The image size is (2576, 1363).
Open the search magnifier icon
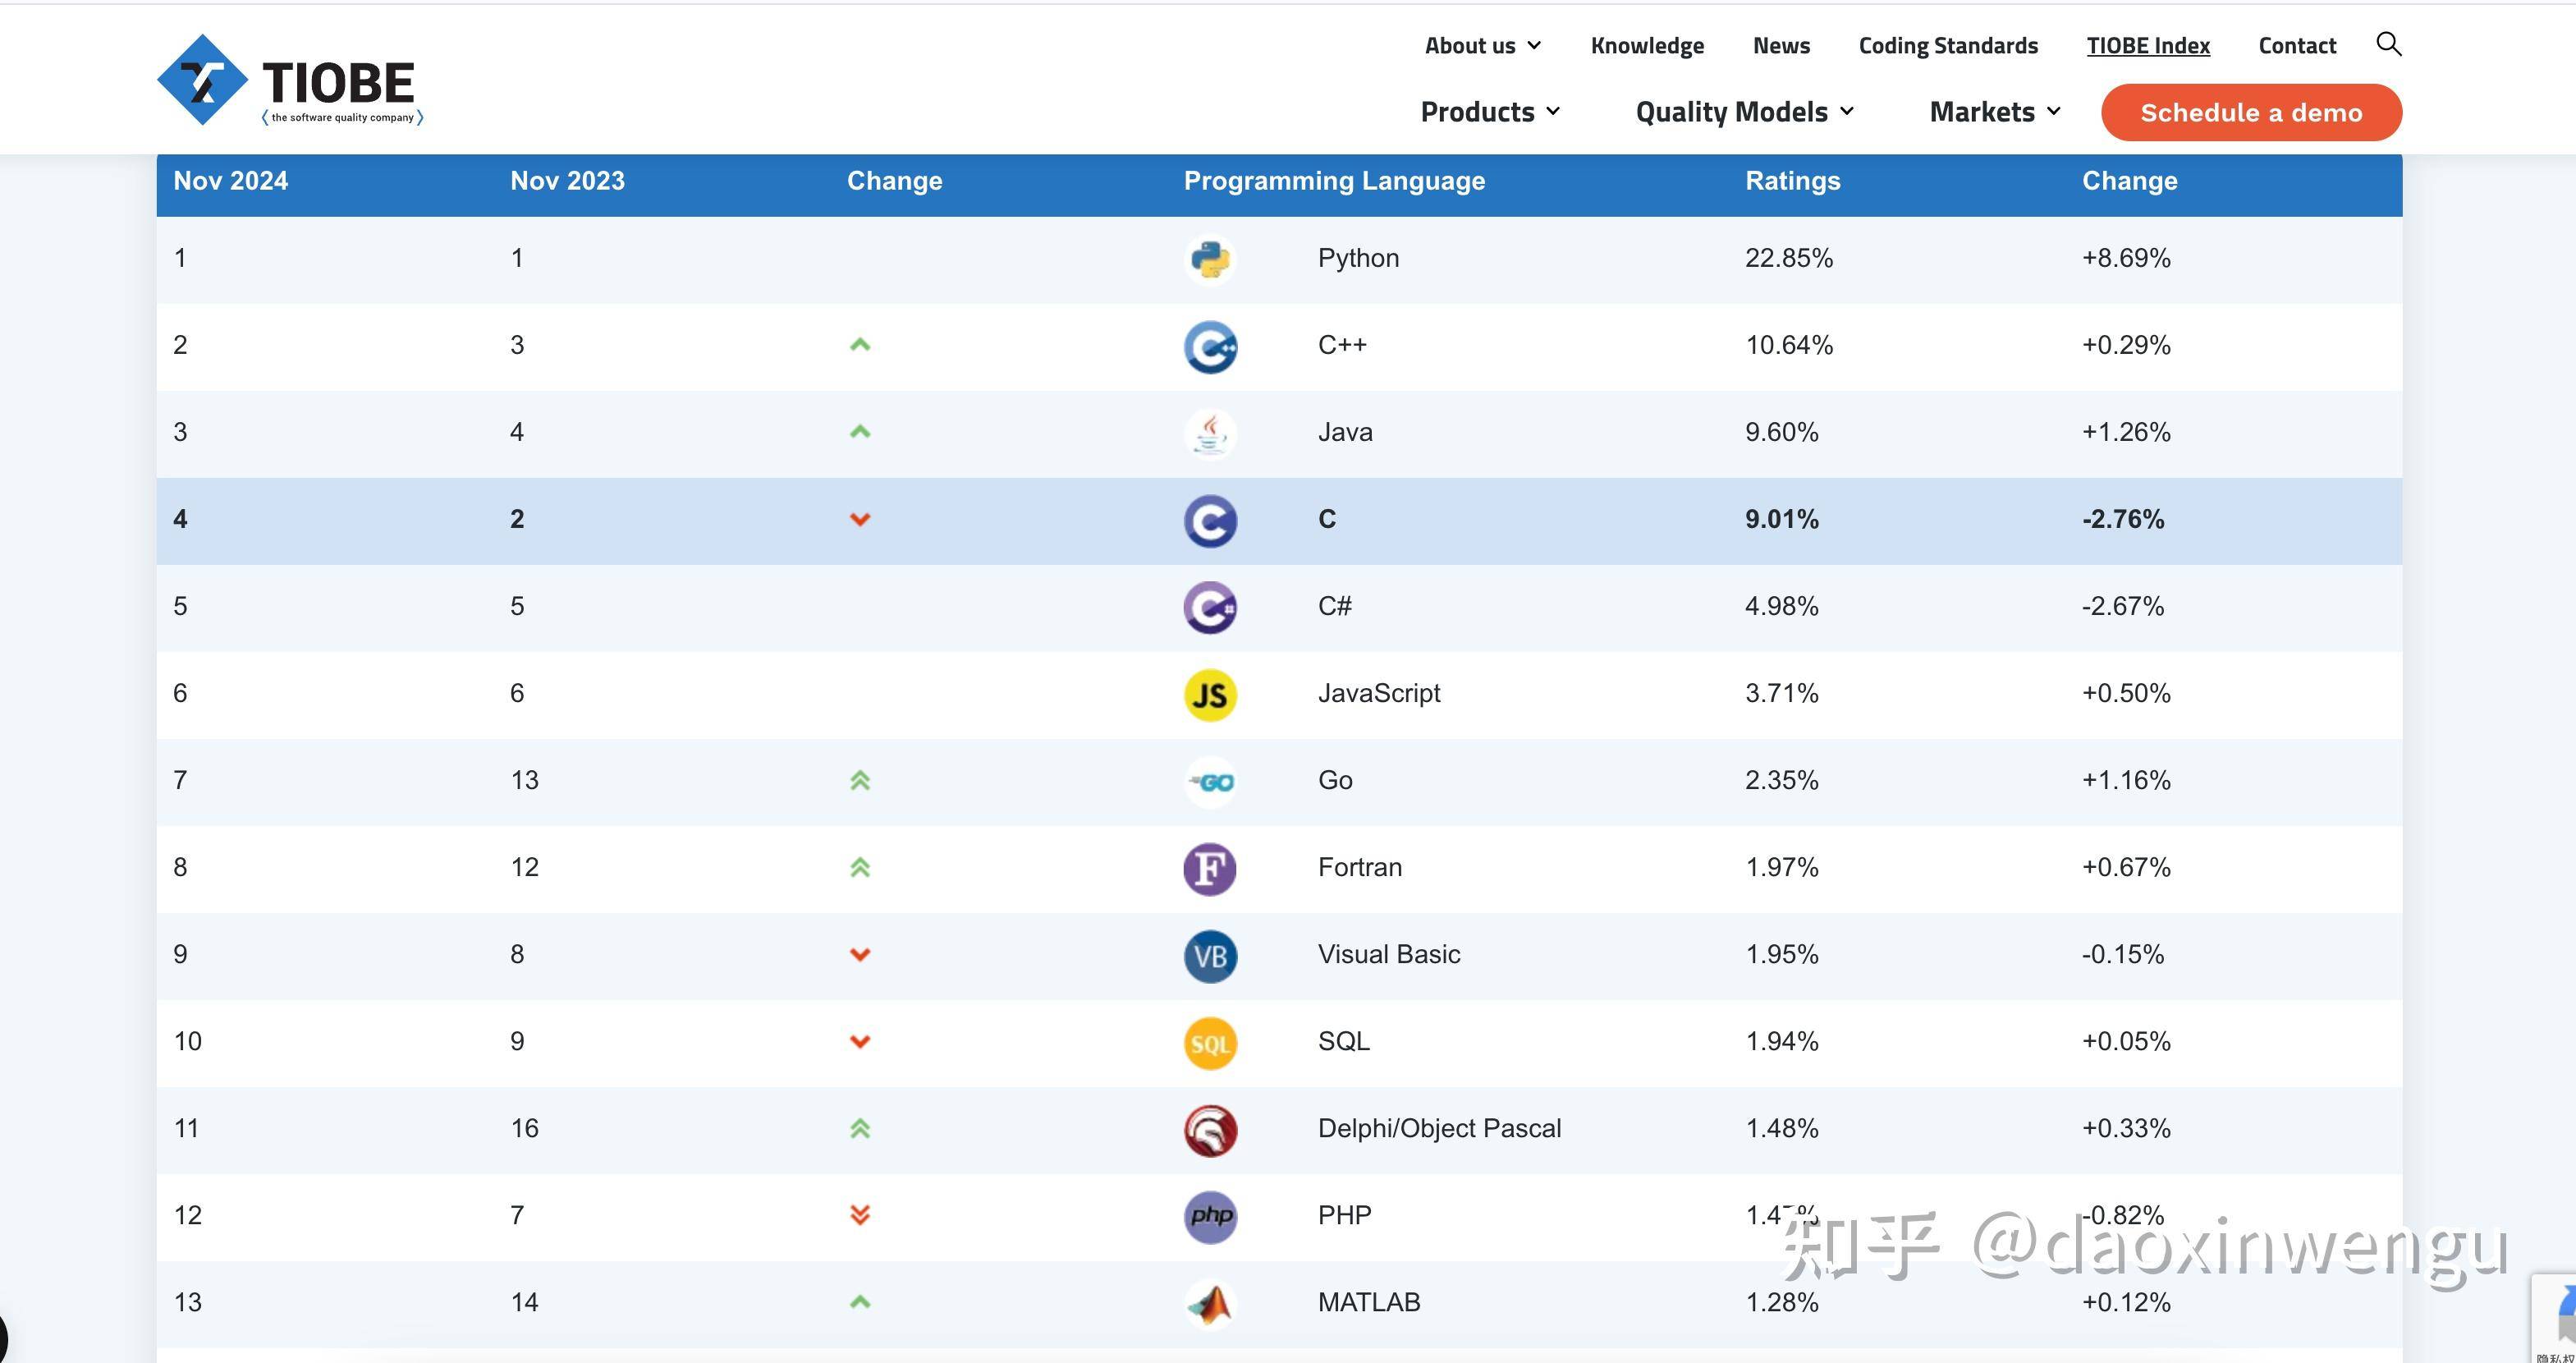pos(2388,44)
